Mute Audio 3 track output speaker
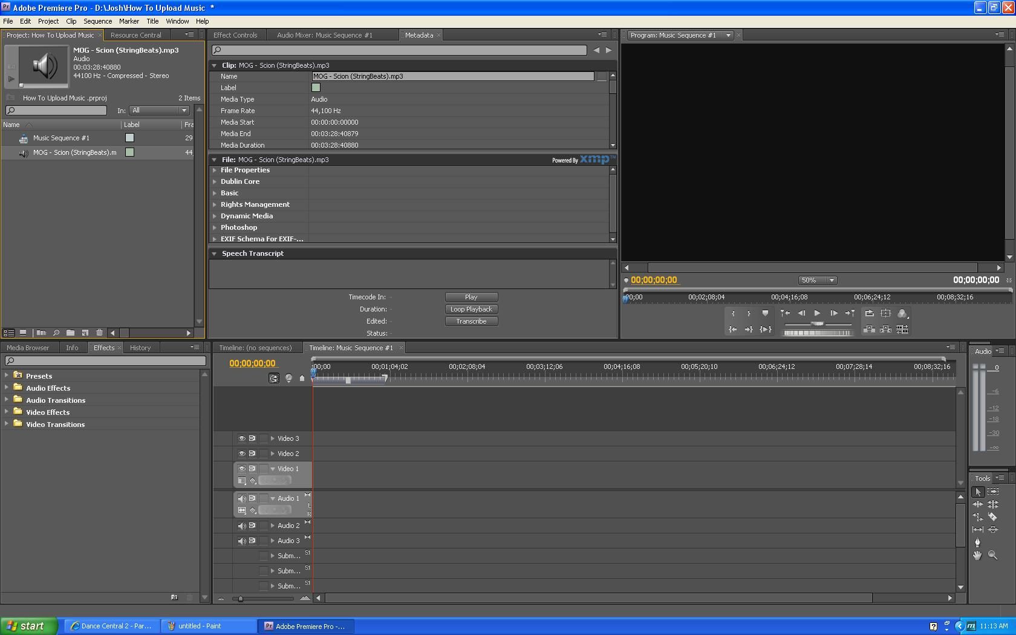This screenshot has width=1016, height=635. coord(241,541)
